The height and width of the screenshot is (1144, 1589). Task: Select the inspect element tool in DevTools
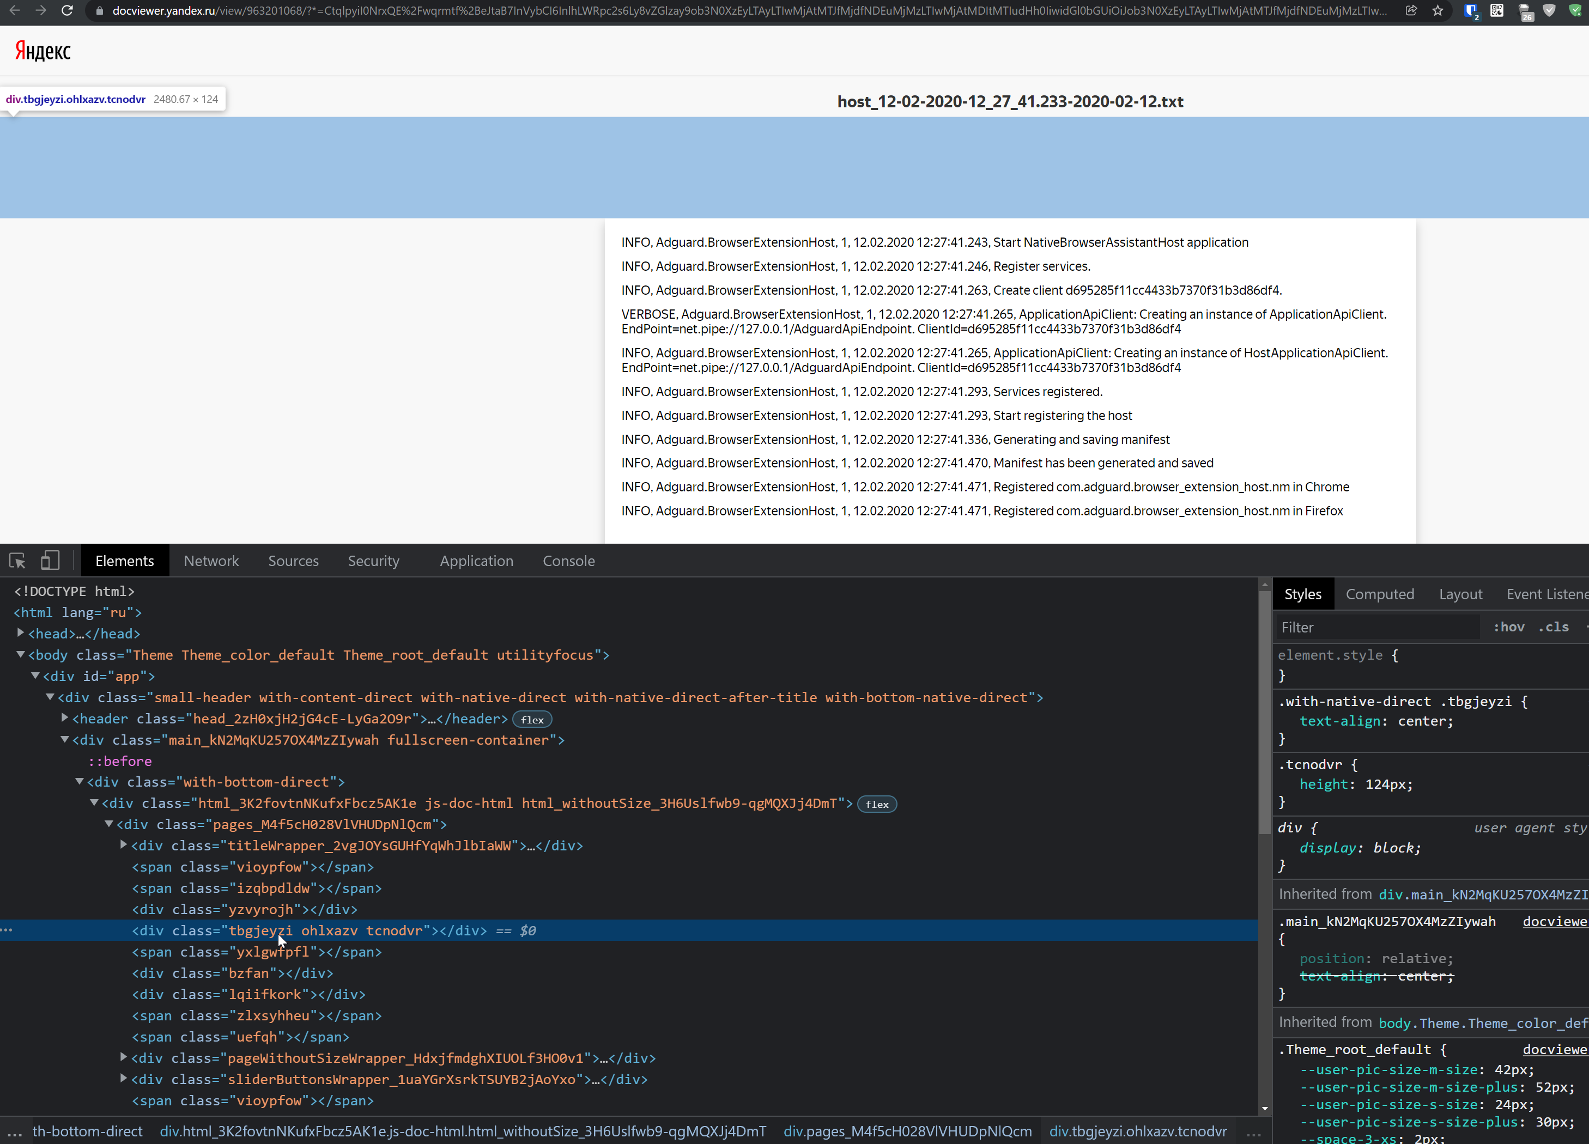tap(17, 561)
